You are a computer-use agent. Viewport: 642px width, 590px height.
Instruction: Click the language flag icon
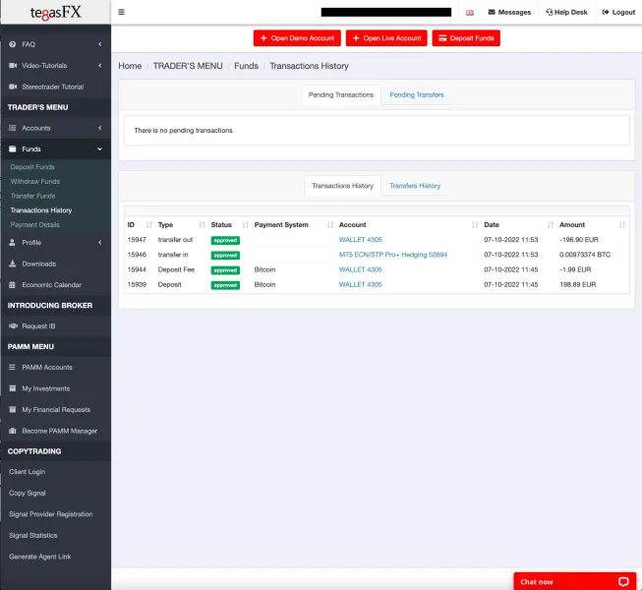point(469,13)
